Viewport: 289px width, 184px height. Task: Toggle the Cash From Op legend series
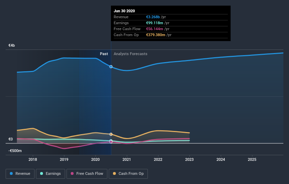tap(128, 174)
